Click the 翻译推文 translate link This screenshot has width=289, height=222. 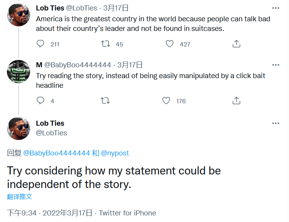pyautogui.click(x=20, y=196)
